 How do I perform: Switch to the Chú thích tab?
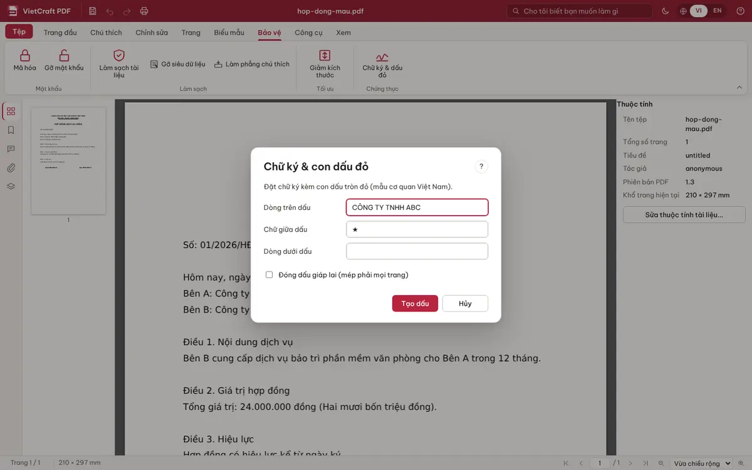point(106,33)
